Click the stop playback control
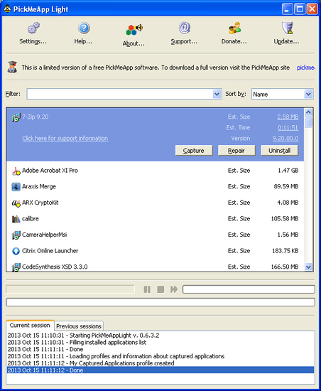This screenshot has width=321, height=391. [x=160, y=289]
